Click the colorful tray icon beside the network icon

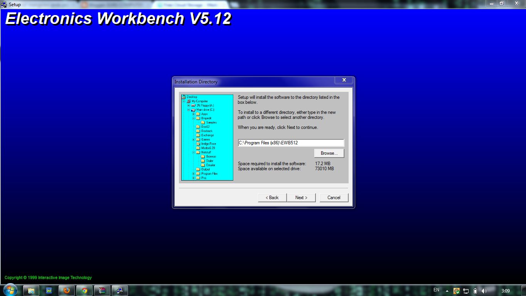tap(457, 291)
